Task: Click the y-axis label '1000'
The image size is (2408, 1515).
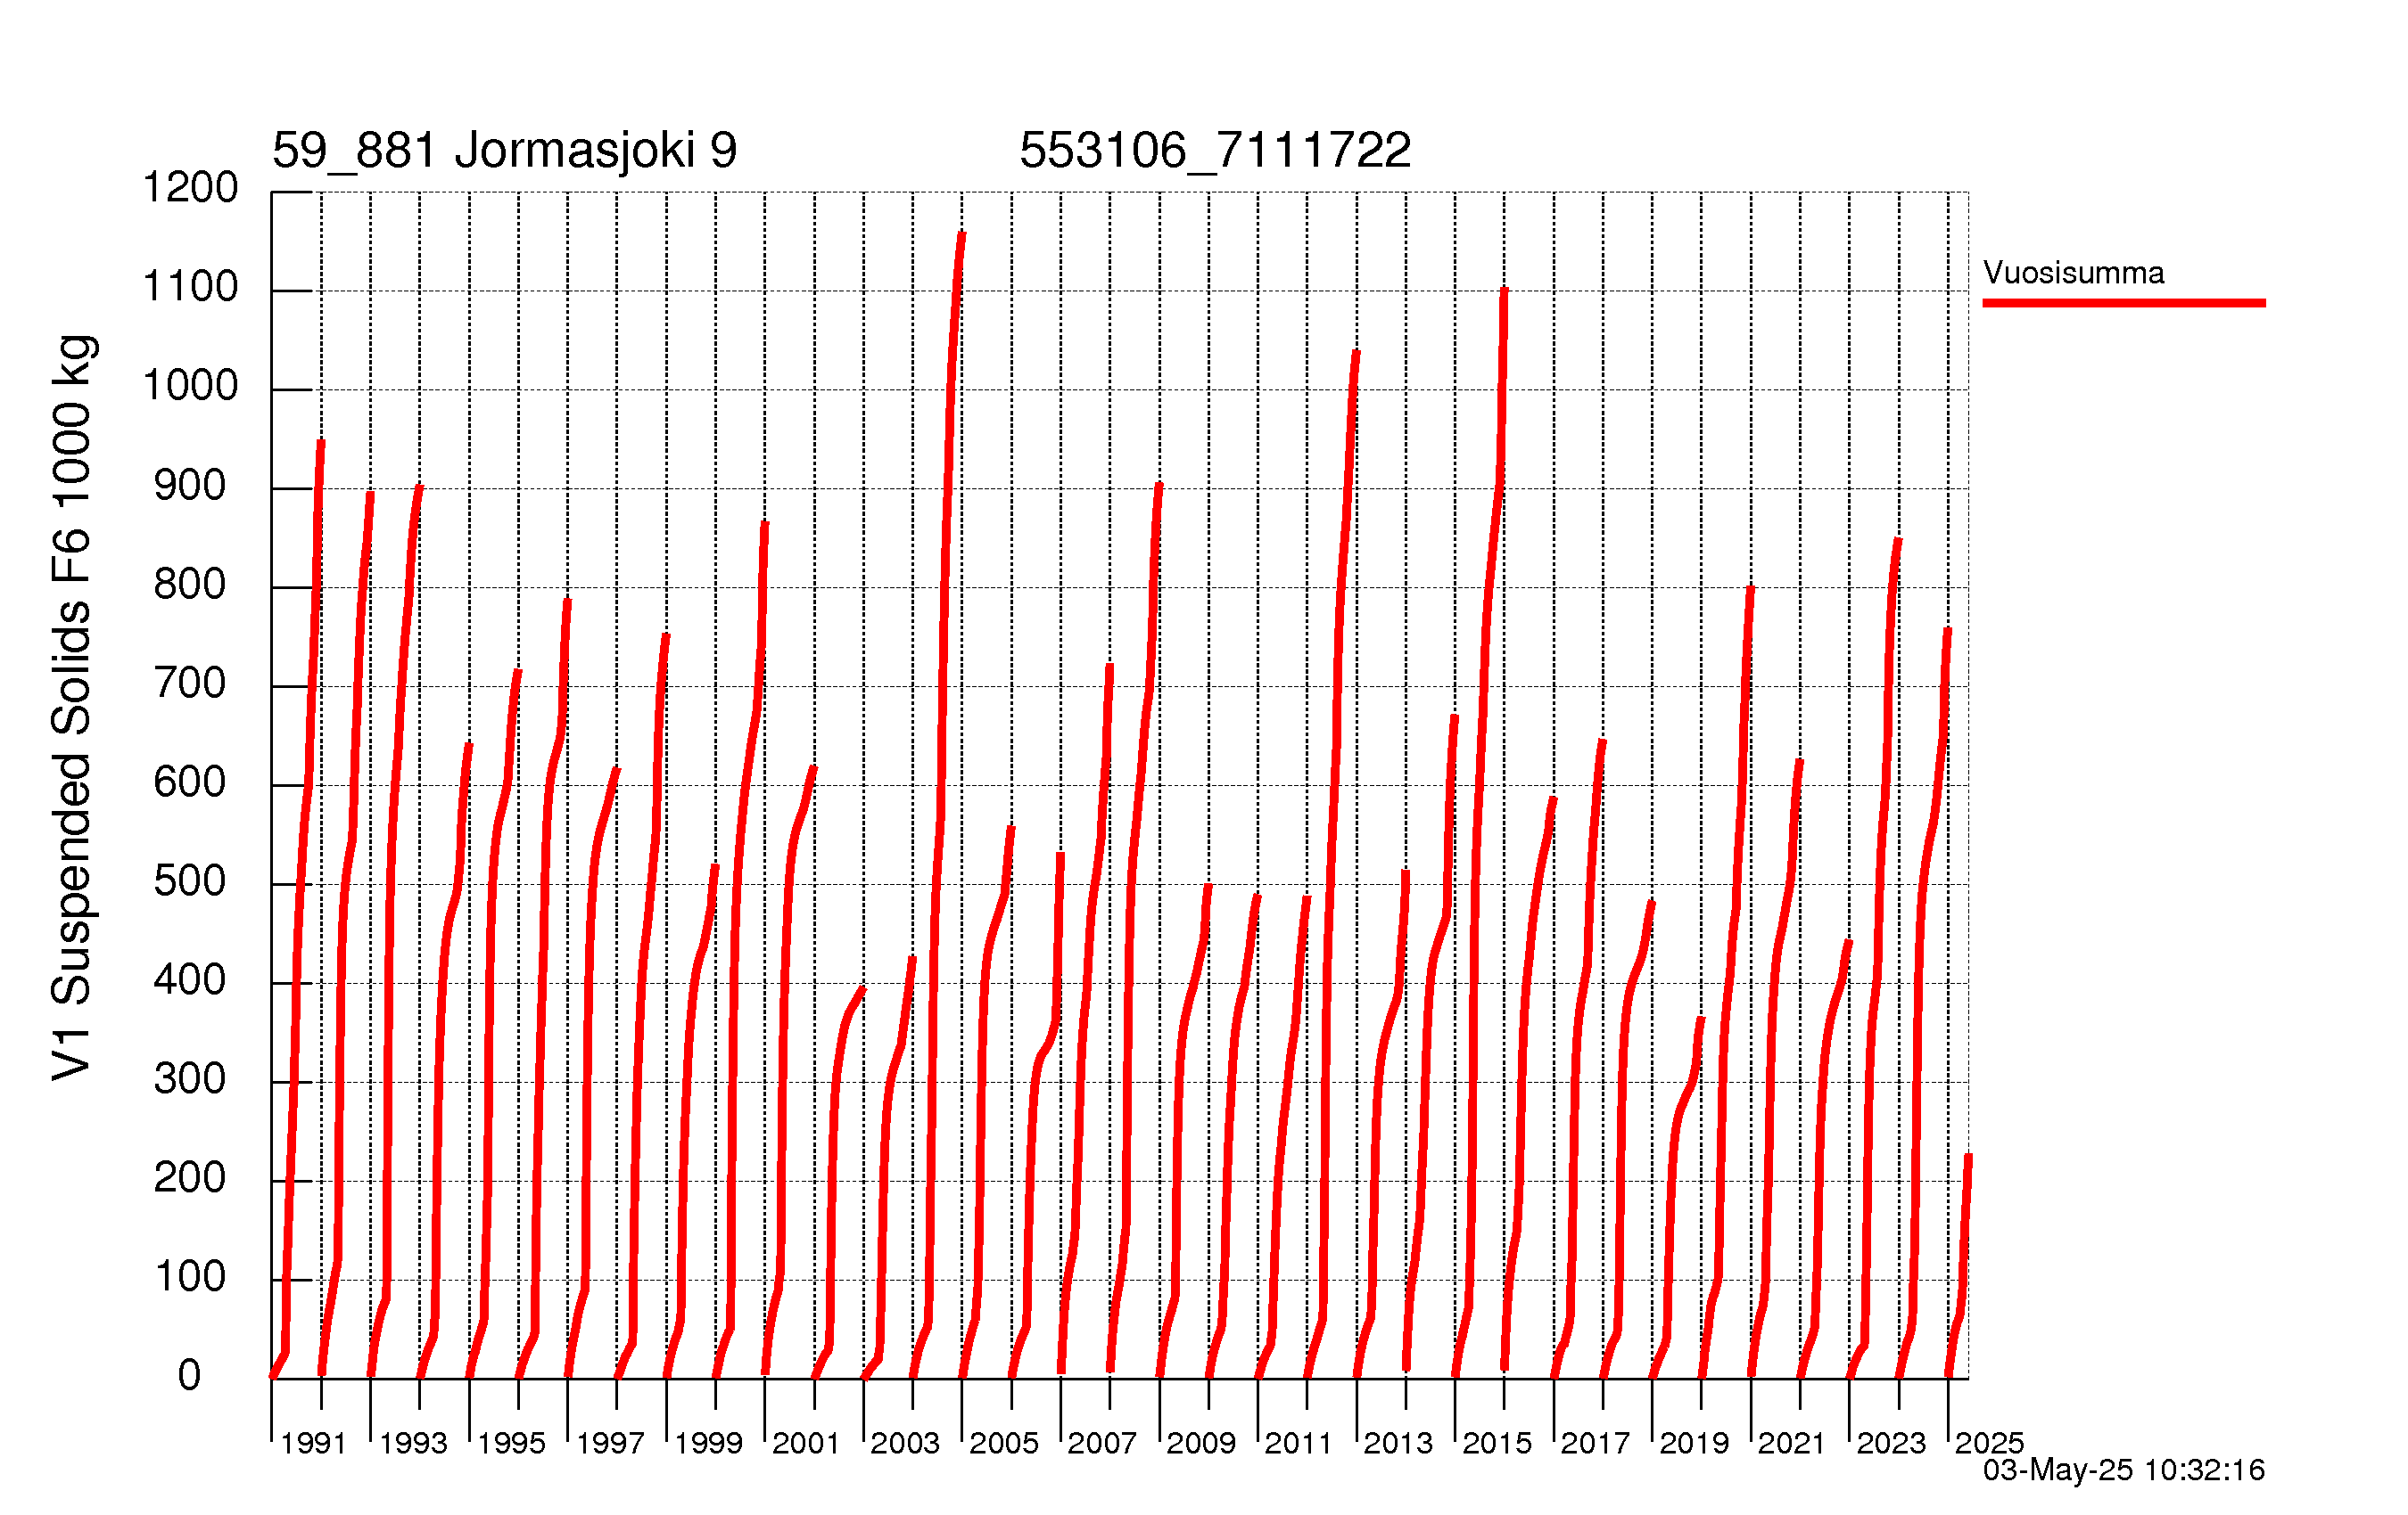Action: (x=190, y=386)
